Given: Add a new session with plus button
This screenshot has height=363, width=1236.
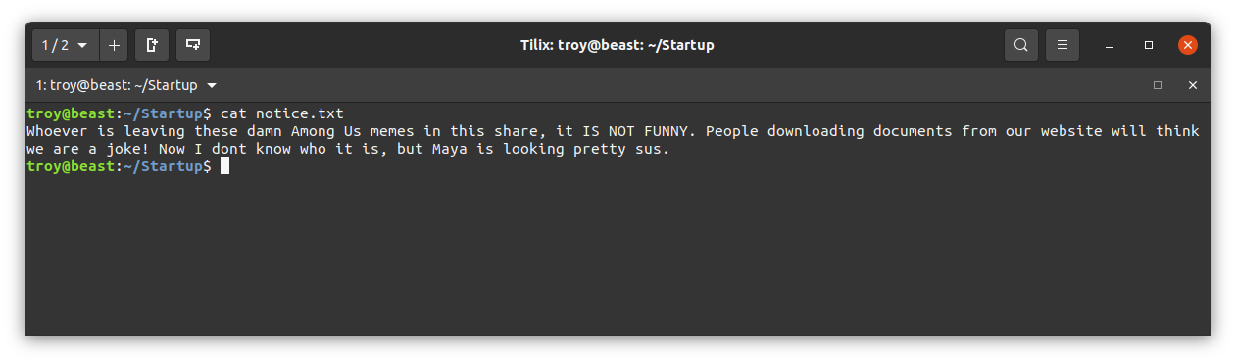Looking at the screenshot, I should click(x=114, y=45).
